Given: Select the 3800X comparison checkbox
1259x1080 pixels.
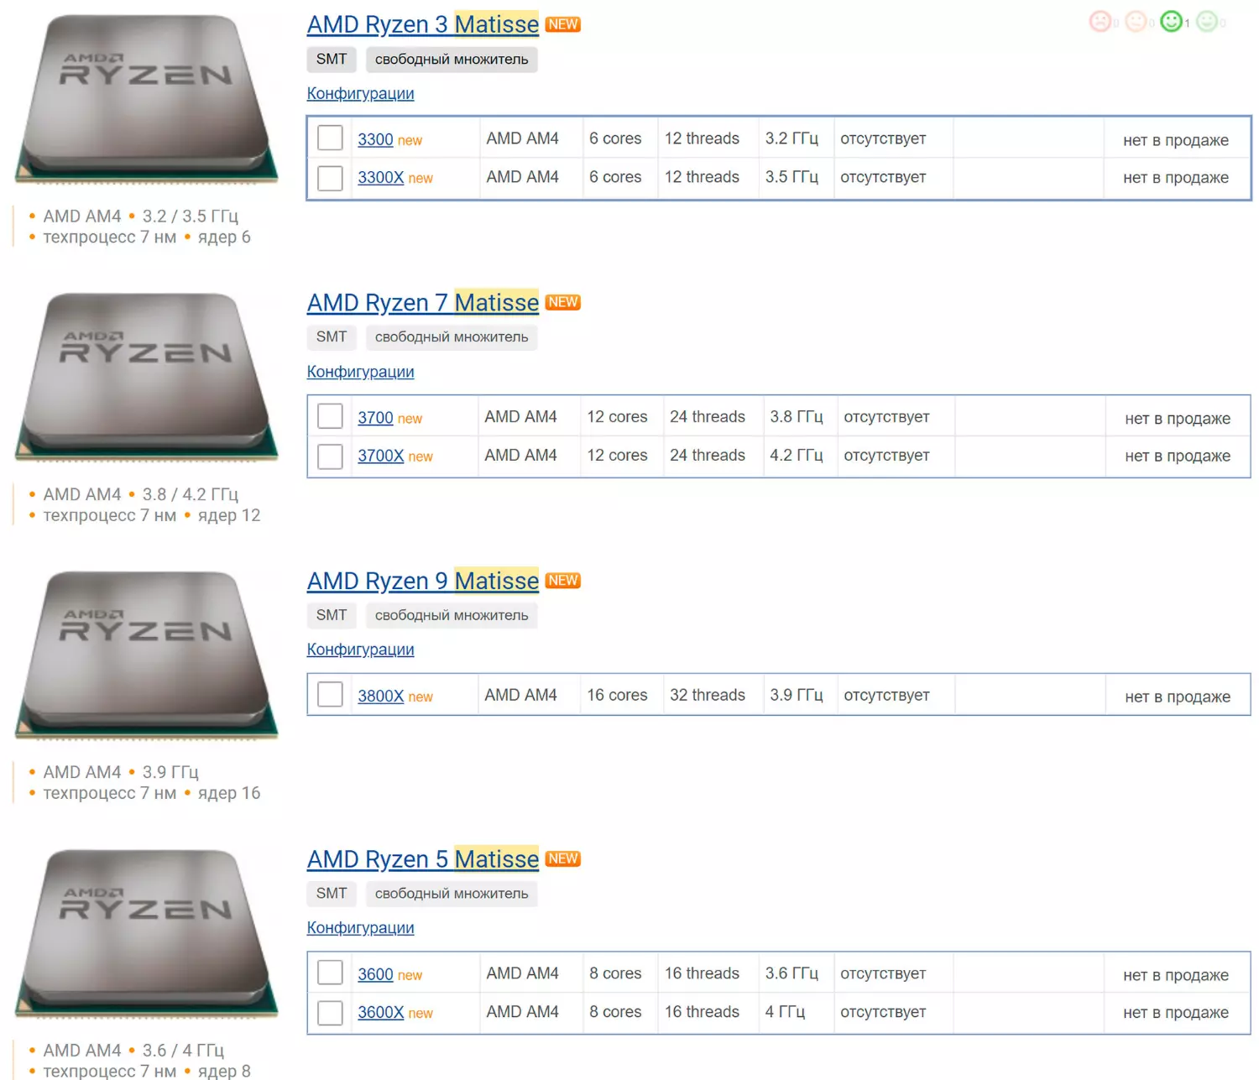Looking at the screenshot, I should point(330,695).
